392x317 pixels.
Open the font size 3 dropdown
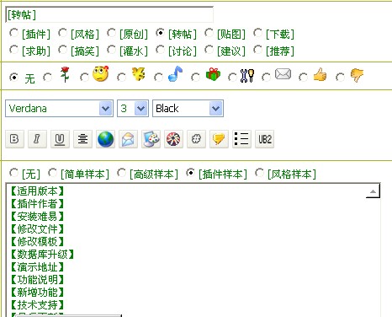point(133,108)
